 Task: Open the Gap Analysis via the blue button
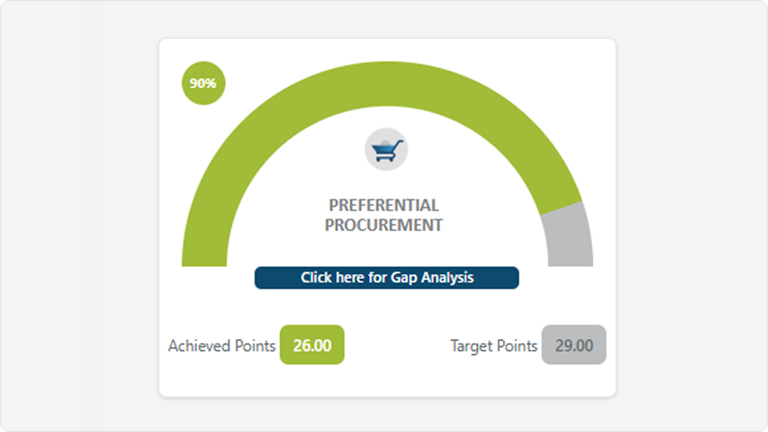[386, 278]
